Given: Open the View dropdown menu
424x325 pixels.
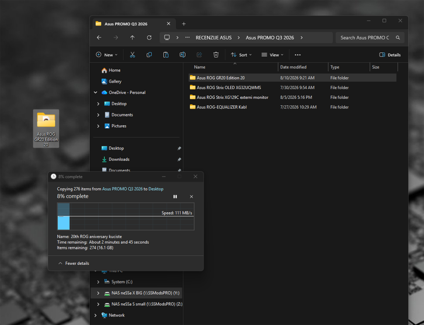Looking at the screenshot, I should (272, 55).
